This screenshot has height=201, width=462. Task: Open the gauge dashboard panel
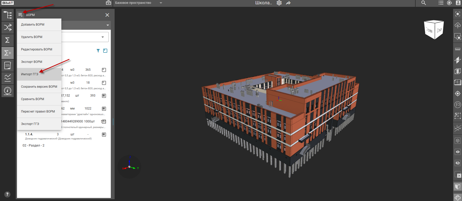(8, 91)
